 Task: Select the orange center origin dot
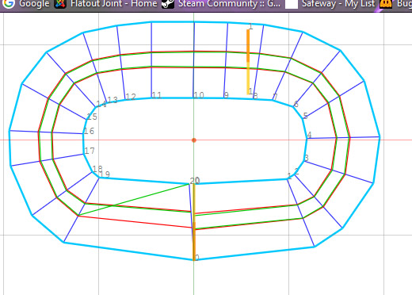[x=194, y=140]
